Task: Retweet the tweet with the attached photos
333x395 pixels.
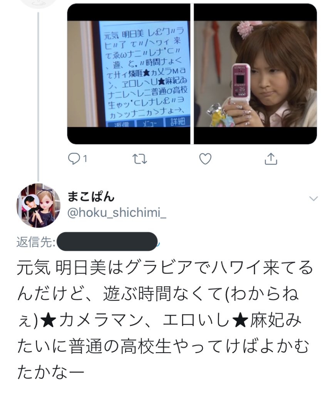Action: pyautogui.click(x=139, y=159)
